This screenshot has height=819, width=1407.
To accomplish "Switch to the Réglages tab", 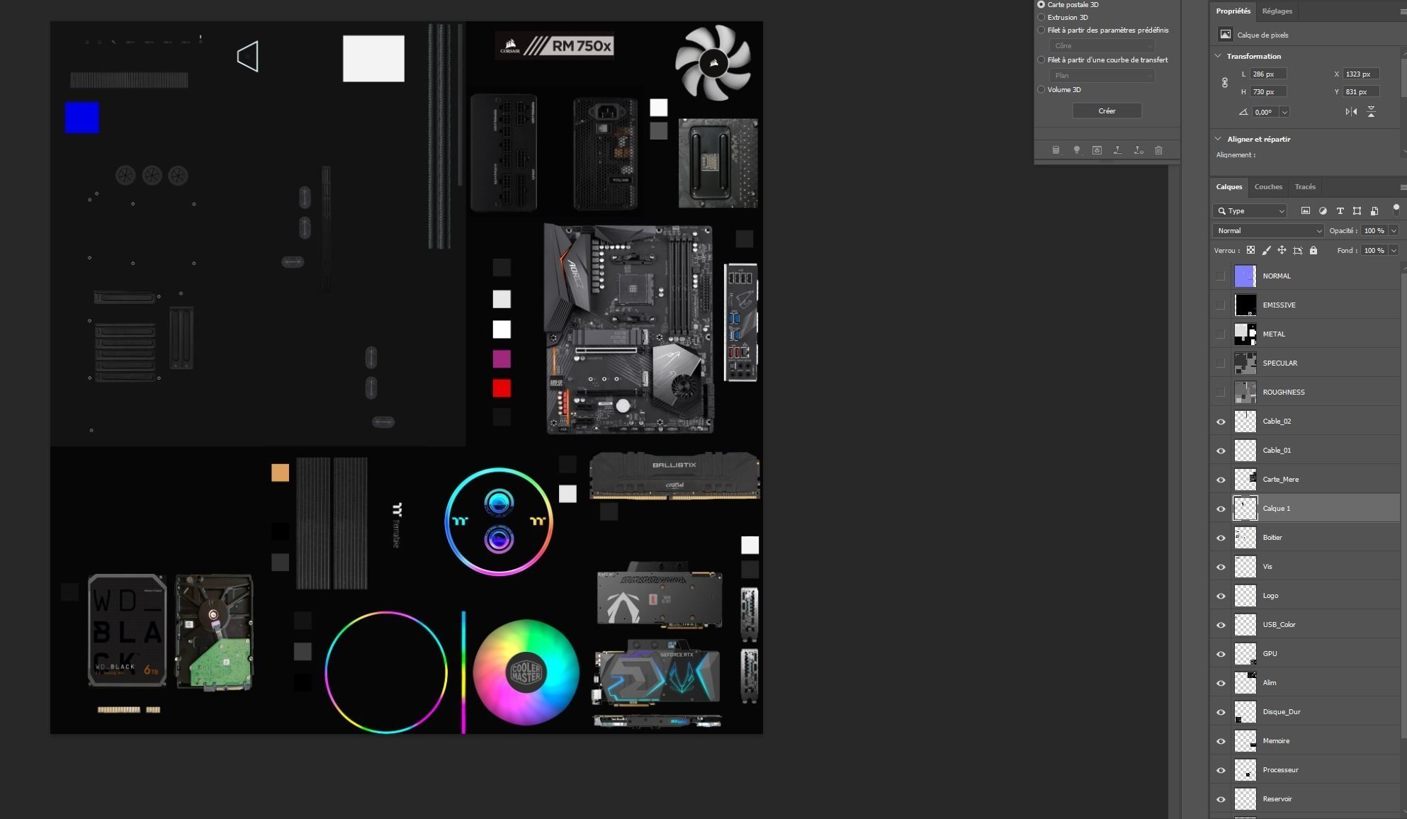I will (1277, 11).
